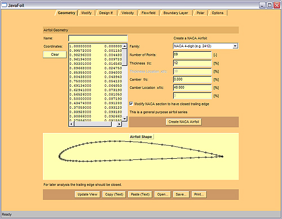282x219 pixels.
Task: Maximize the JavaFoil window
Action: 270,5
